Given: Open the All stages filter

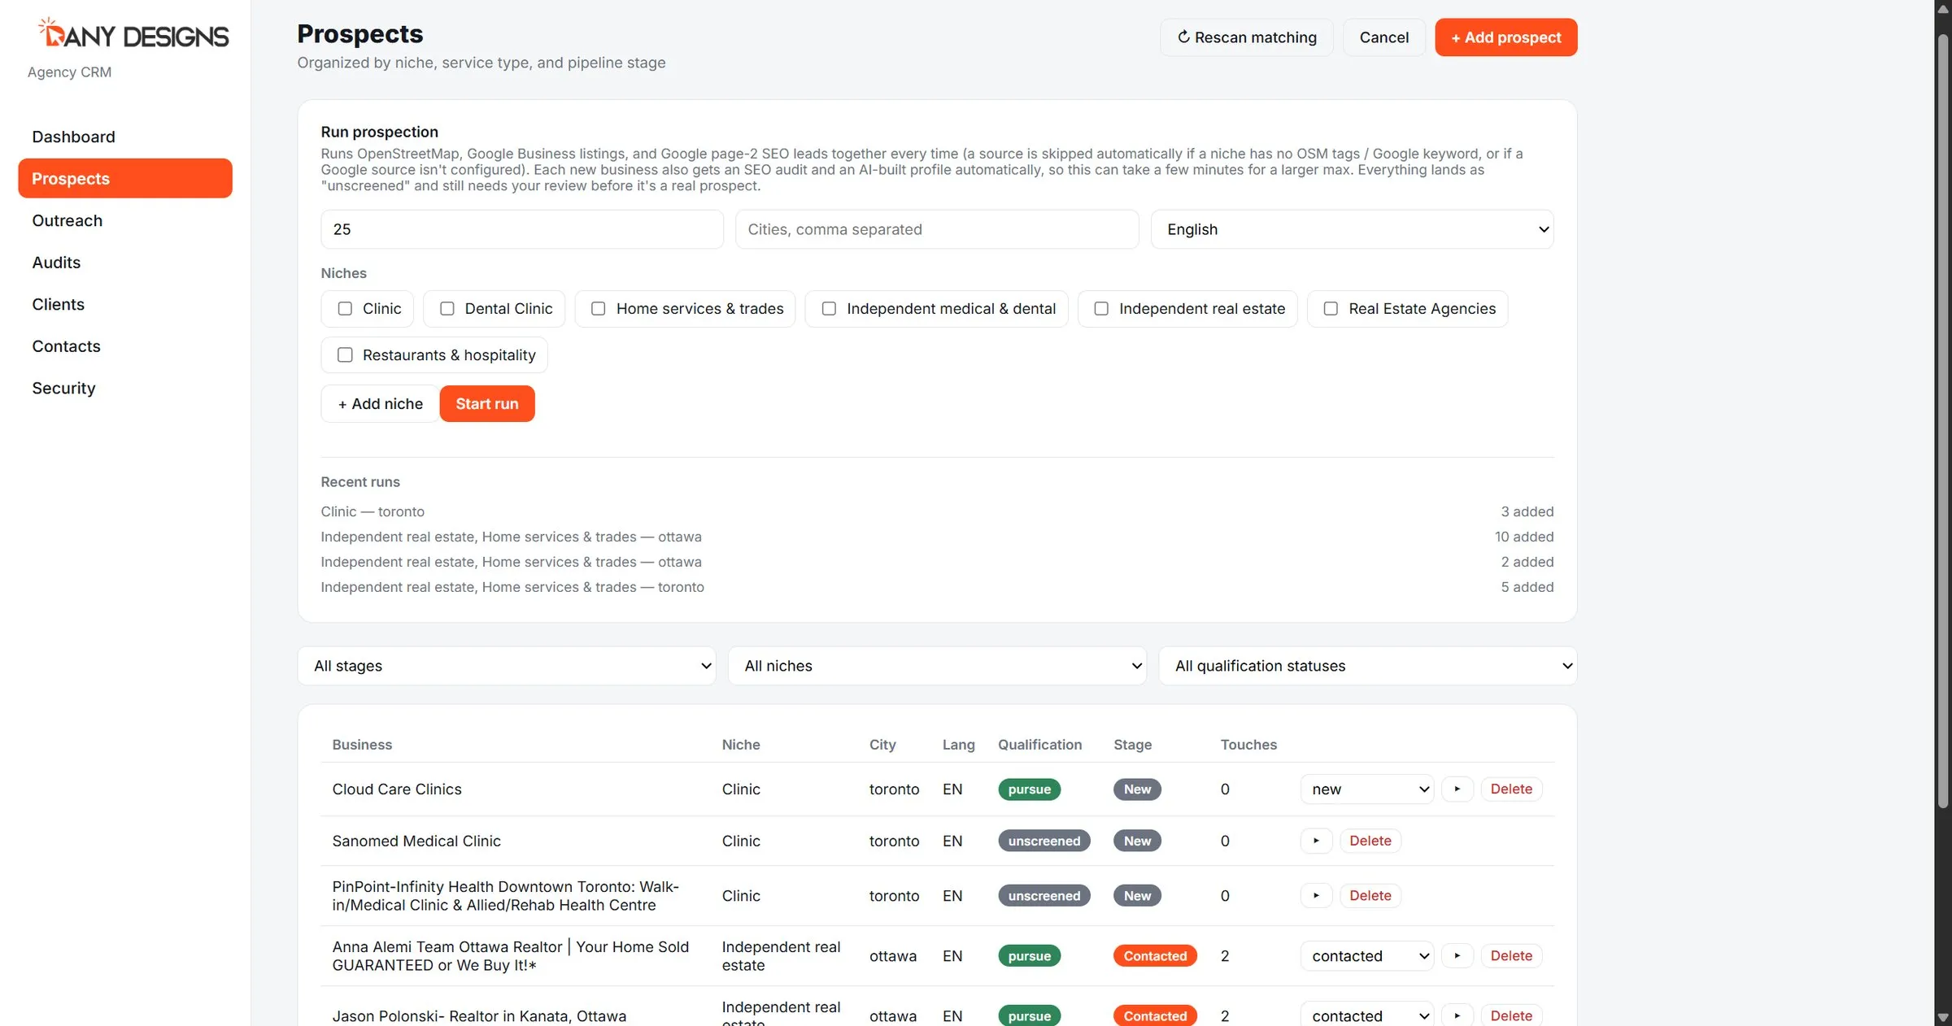Looking at the screenshot, I should coord(507,666).
